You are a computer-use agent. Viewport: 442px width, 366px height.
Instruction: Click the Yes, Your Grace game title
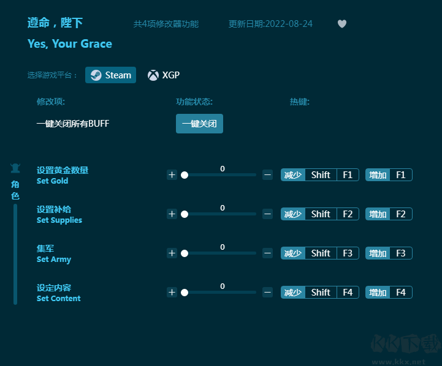[x=70, y=44]
